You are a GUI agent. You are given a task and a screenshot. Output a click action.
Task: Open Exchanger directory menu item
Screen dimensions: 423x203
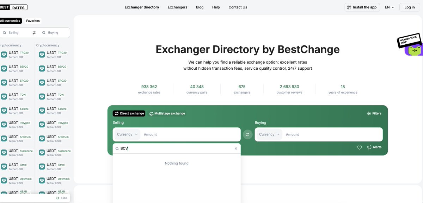click(142, 7)
